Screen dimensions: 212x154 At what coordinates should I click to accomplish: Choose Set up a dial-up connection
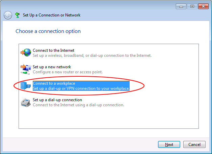[x=57, y=100]
